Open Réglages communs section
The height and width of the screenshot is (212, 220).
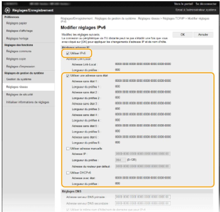(x=19, y=51)
